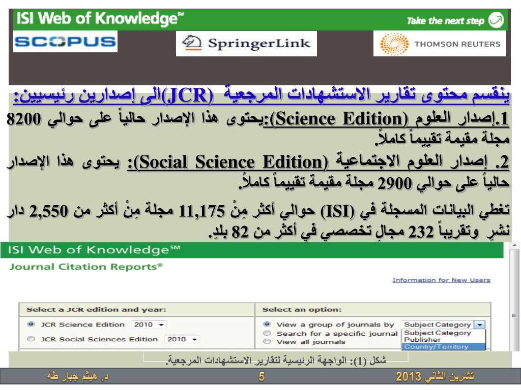
Task: Open the Information for New Users link
Action: click(x=441, y=280)
